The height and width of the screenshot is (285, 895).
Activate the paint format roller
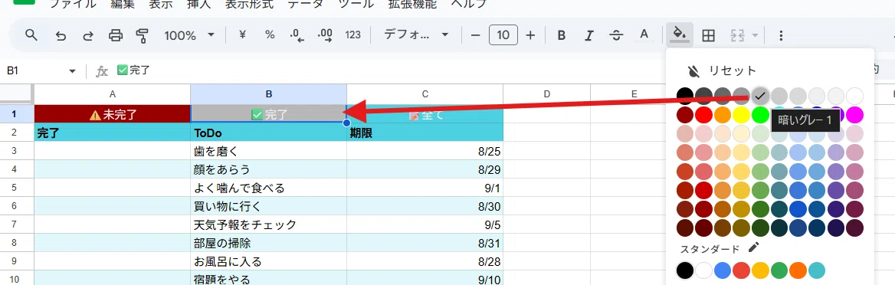click(x=143, y=36)
